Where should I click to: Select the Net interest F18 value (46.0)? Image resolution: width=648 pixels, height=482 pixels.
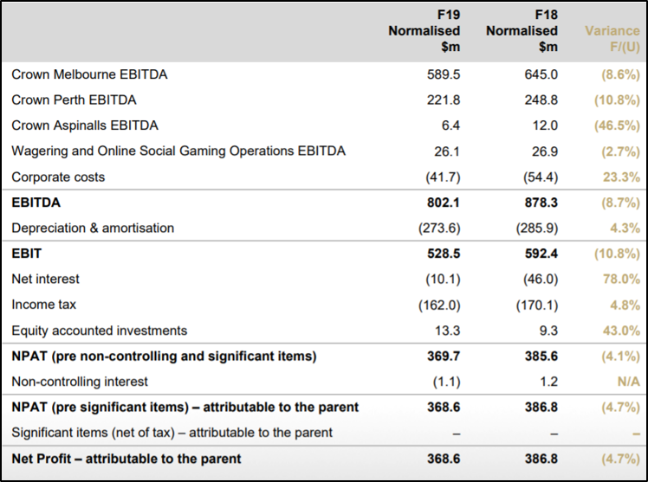541,280
